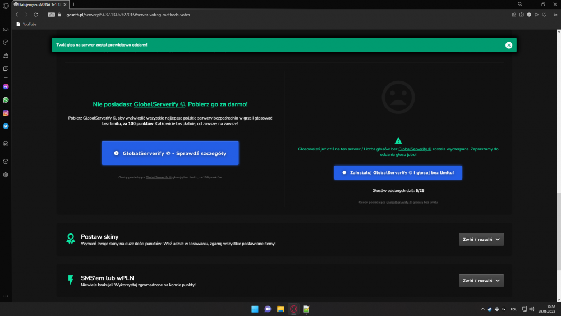Open Easy Setup sliders icon
Screen dimensions: 561x316
click(555, 15)
